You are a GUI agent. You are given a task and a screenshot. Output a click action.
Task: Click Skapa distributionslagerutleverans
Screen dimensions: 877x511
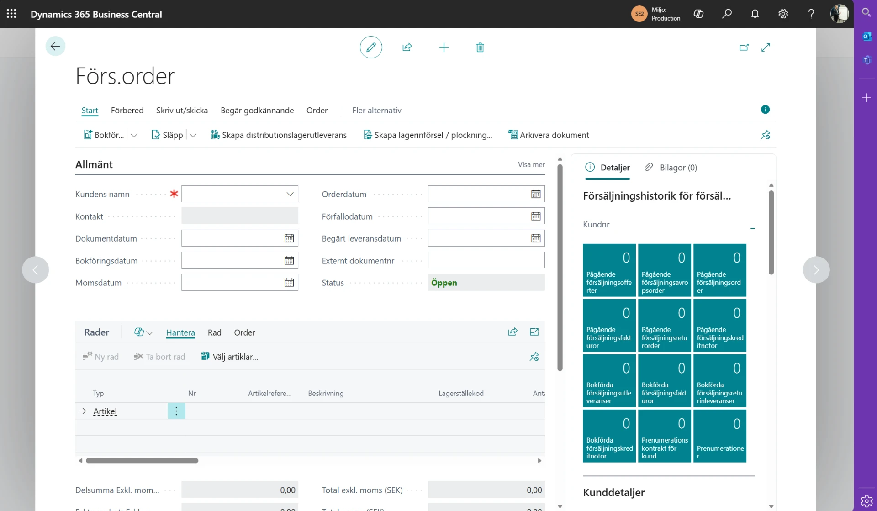pos(278,135)
